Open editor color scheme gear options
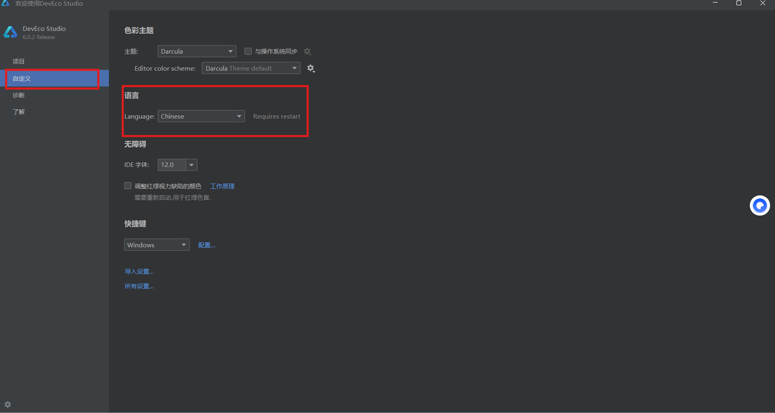 [x=311, y=68]
